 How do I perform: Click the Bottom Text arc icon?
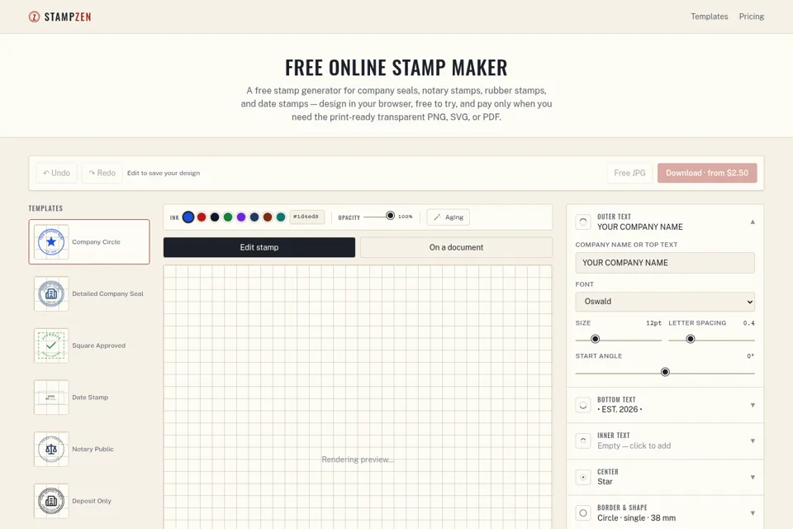coord(583,405)
